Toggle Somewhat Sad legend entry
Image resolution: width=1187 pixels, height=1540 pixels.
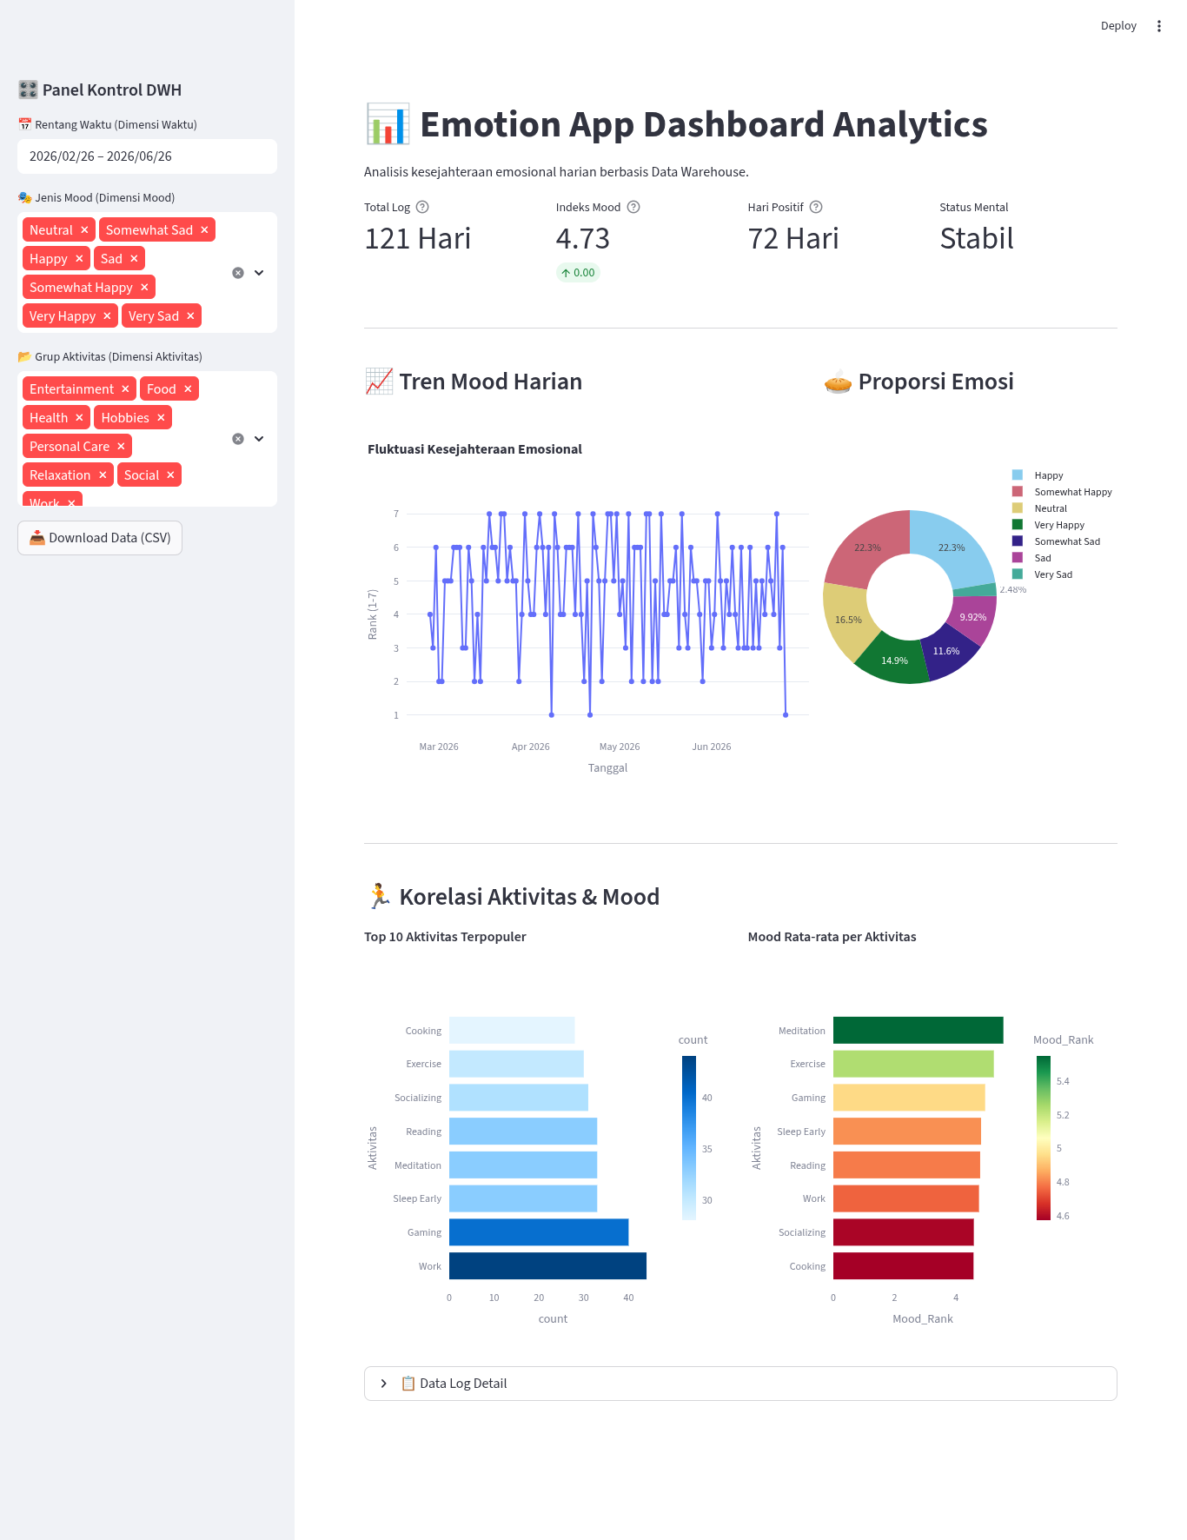pyautogui.click(x=1057, y=541)
